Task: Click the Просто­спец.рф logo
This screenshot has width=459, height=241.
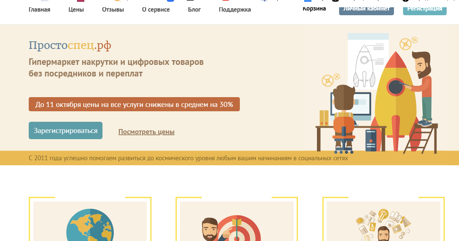Action: 70,45
